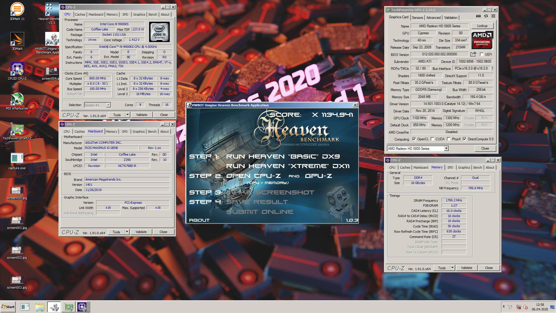Open SPD tab in CPU-Z Mainboard window
The image size is (556, 313).
coord(125,132)
